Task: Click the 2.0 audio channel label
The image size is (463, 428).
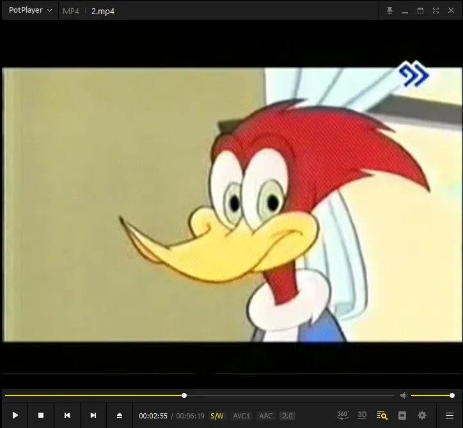Action: pyautogui.click(x=287, y=416)
